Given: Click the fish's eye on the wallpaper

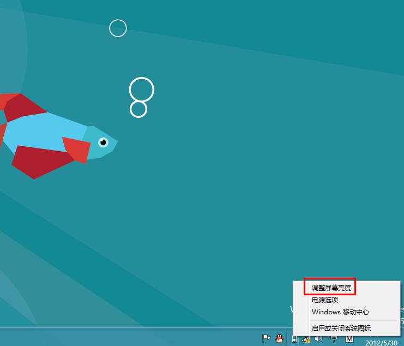Looking at the screenshot, I should click(x=103, y=143).
